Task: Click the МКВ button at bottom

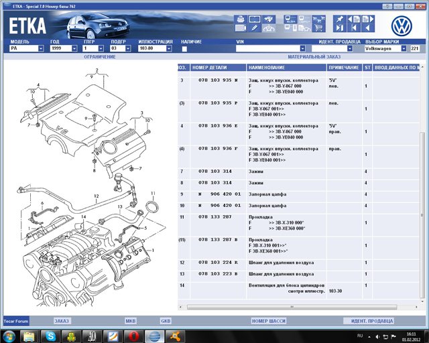Action: (131, 321)
